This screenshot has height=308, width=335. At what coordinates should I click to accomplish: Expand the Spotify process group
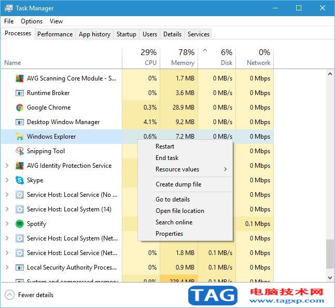point(7,224)
